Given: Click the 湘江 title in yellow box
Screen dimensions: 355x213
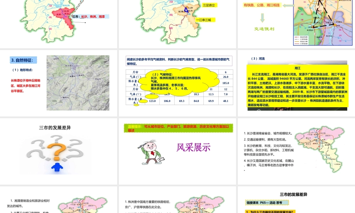Looking at the screenshot, I should pyautogui.click(x=297, y=68).
